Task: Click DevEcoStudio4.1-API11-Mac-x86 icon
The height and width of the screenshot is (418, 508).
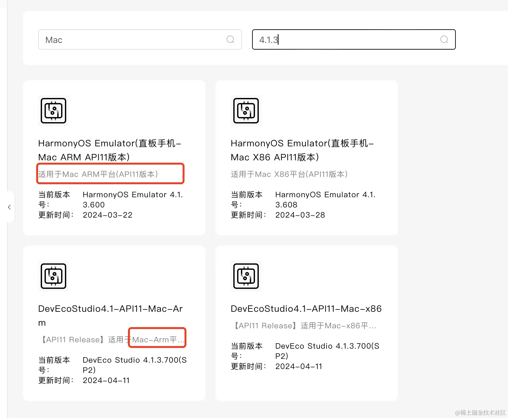Action: [x=246, y=276]
